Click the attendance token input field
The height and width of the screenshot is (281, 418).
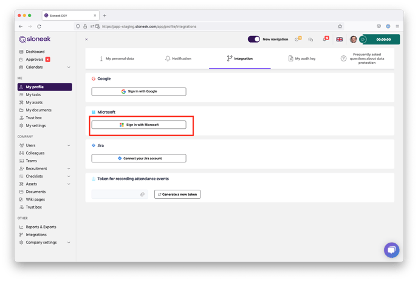pos(120,194)
